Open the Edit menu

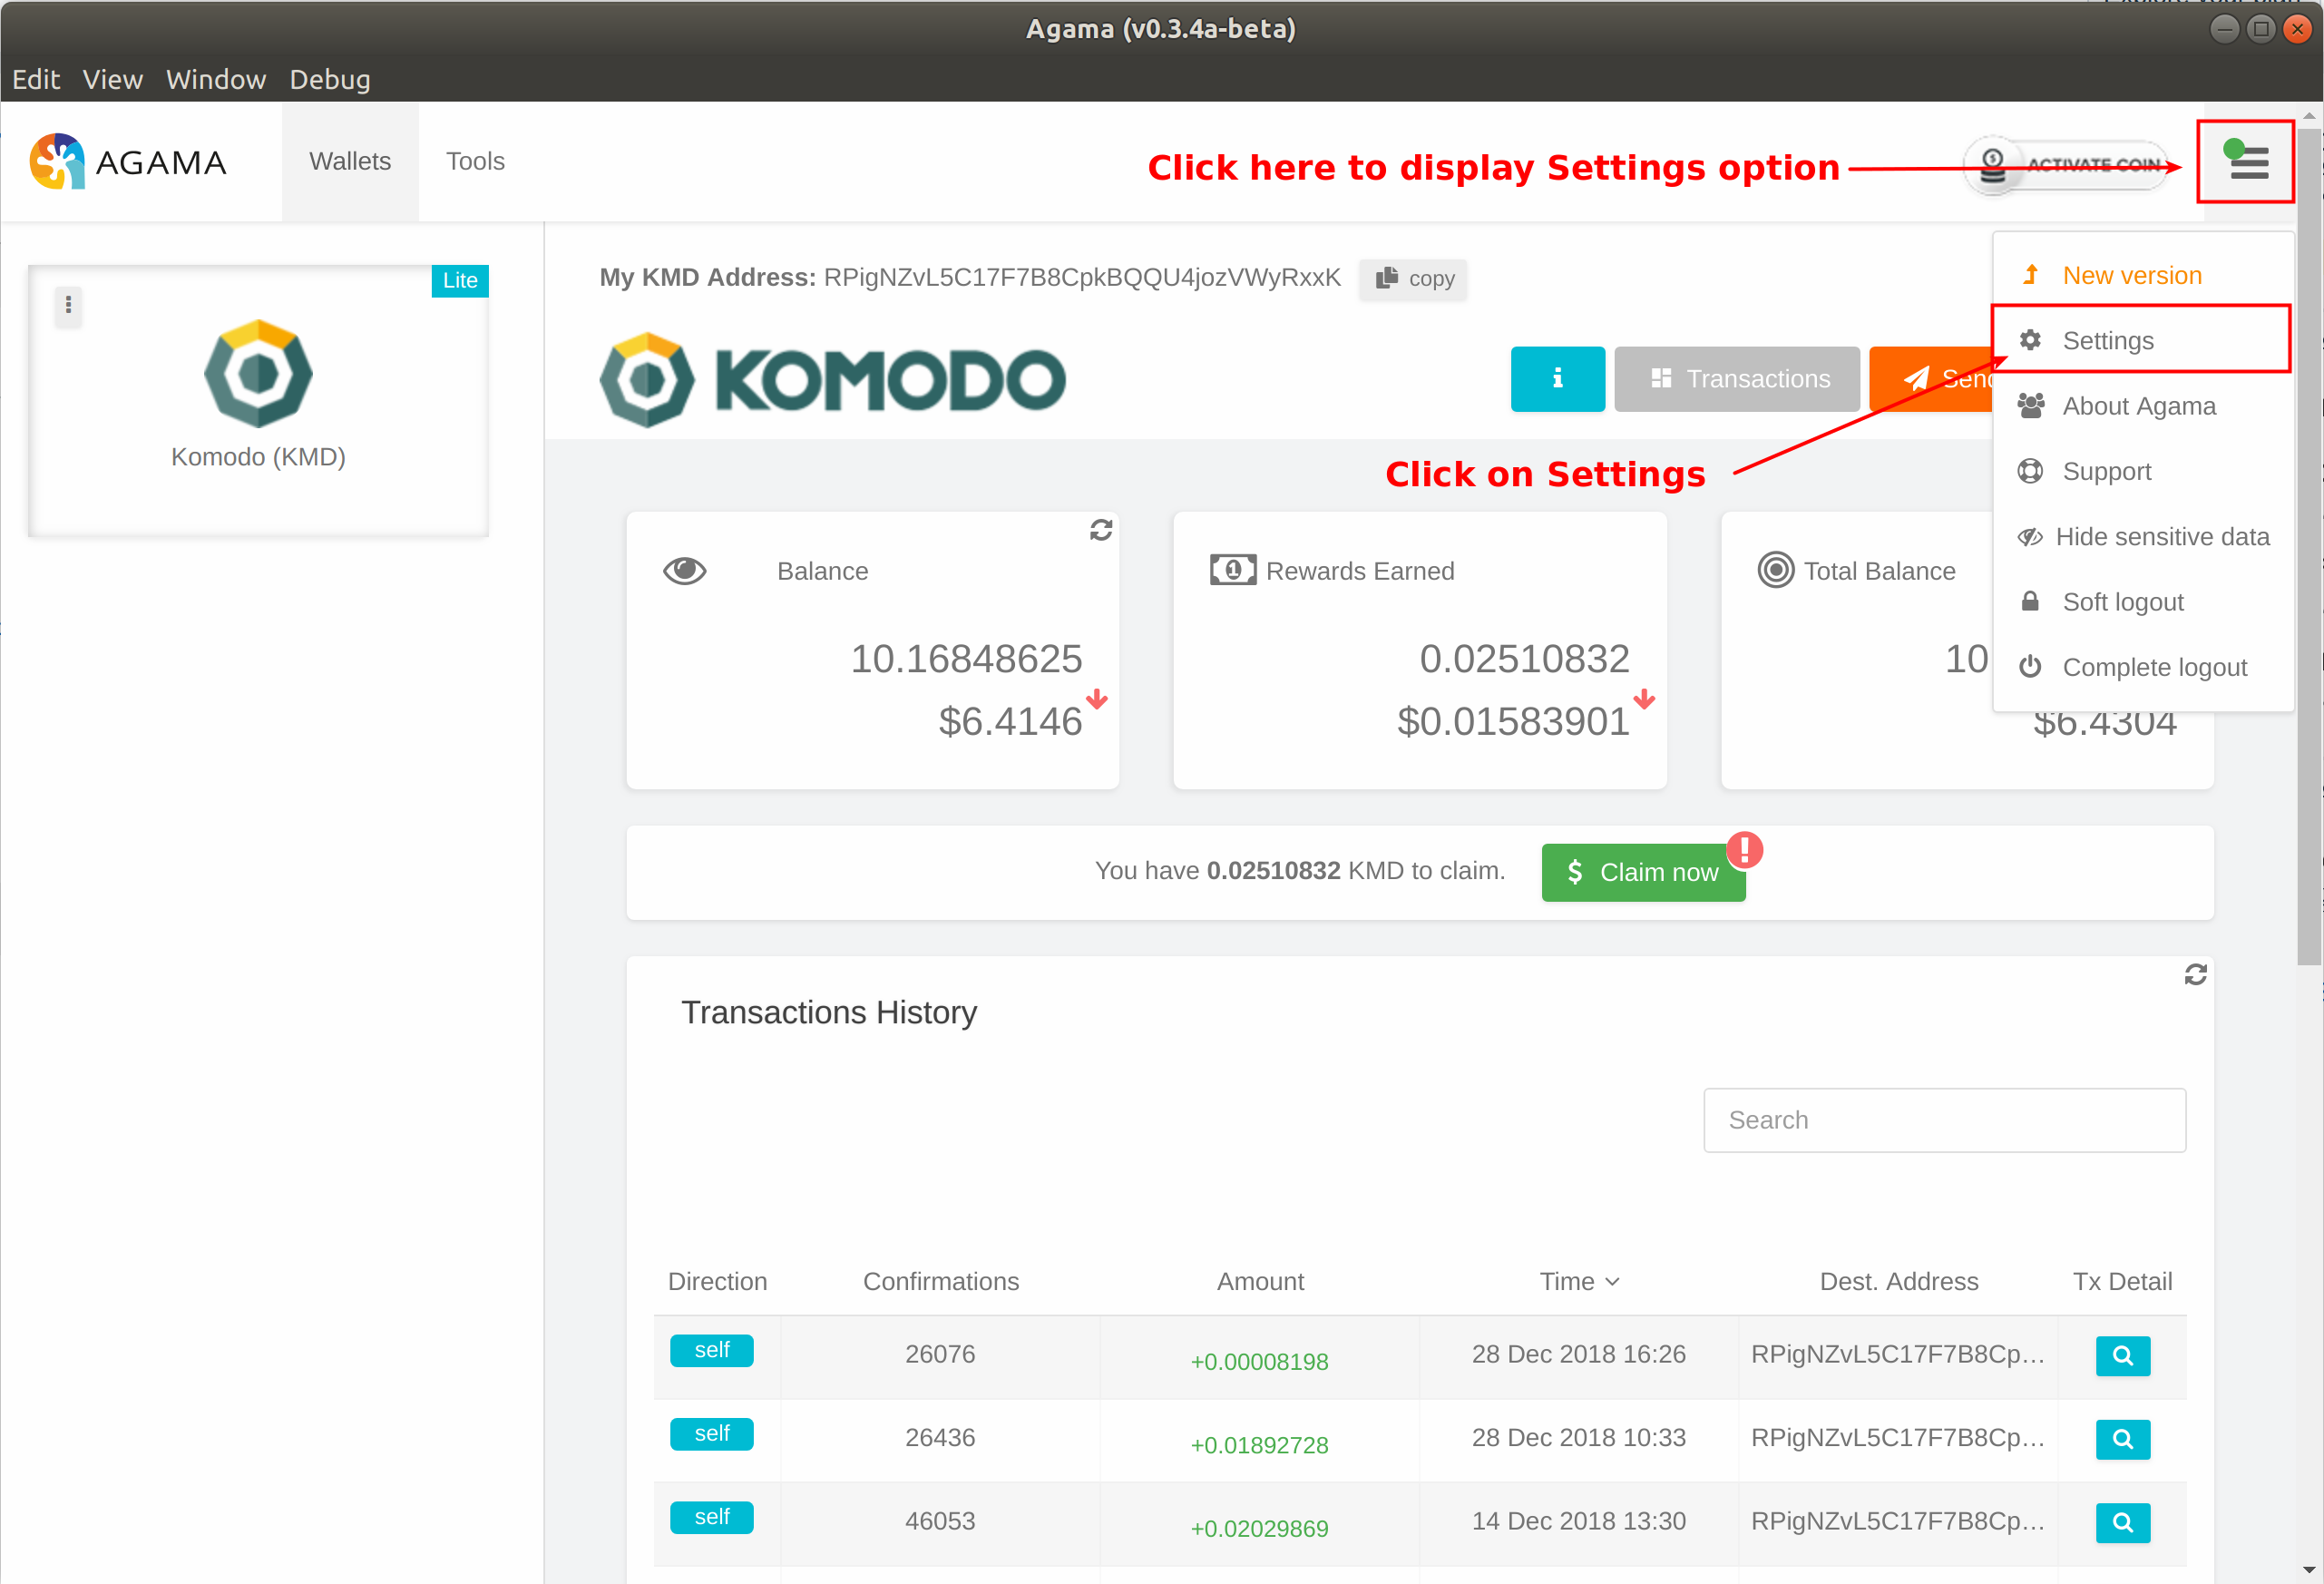coord(36,79)
